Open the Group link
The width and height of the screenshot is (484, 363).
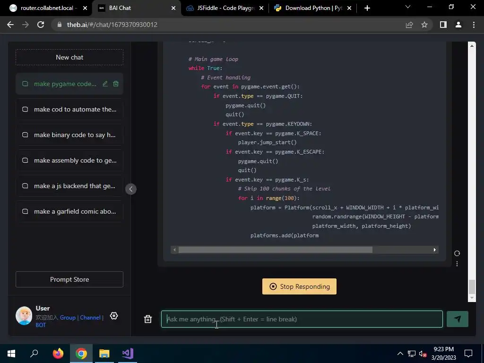tap(68, 317)
